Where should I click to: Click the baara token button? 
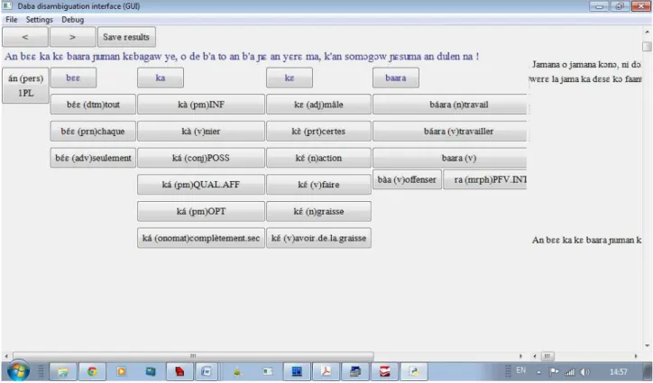[396, 78]
